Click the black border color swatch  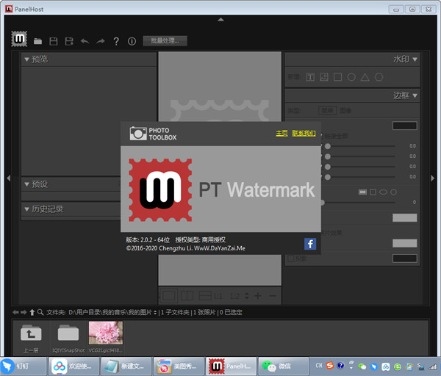tap(405, 126)
